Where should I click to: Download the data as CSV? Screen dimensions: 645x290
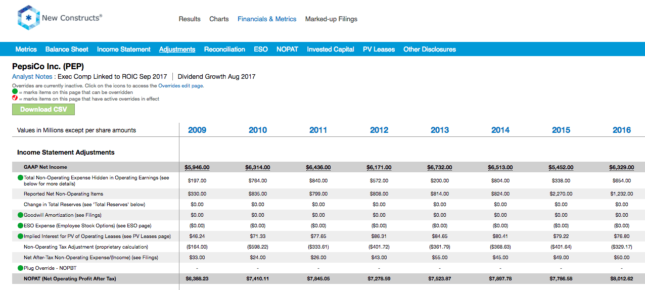tap(43, 109)
